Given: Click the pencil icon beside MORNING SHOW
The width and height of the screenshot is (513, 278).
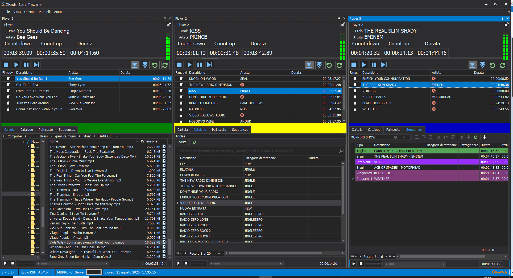Looking at the screenshot, I should coord(404,137).
